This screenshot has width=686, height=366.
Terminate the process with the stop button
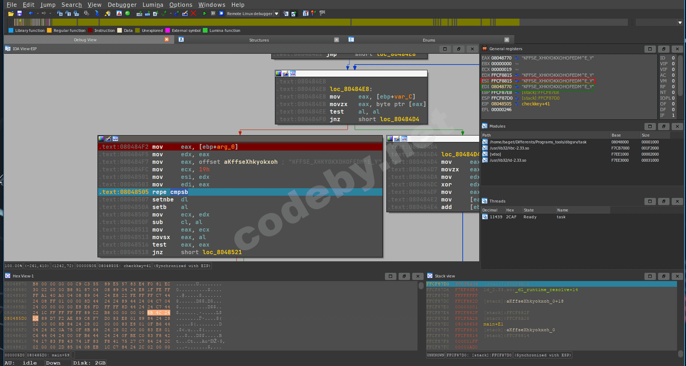(221, 13)
